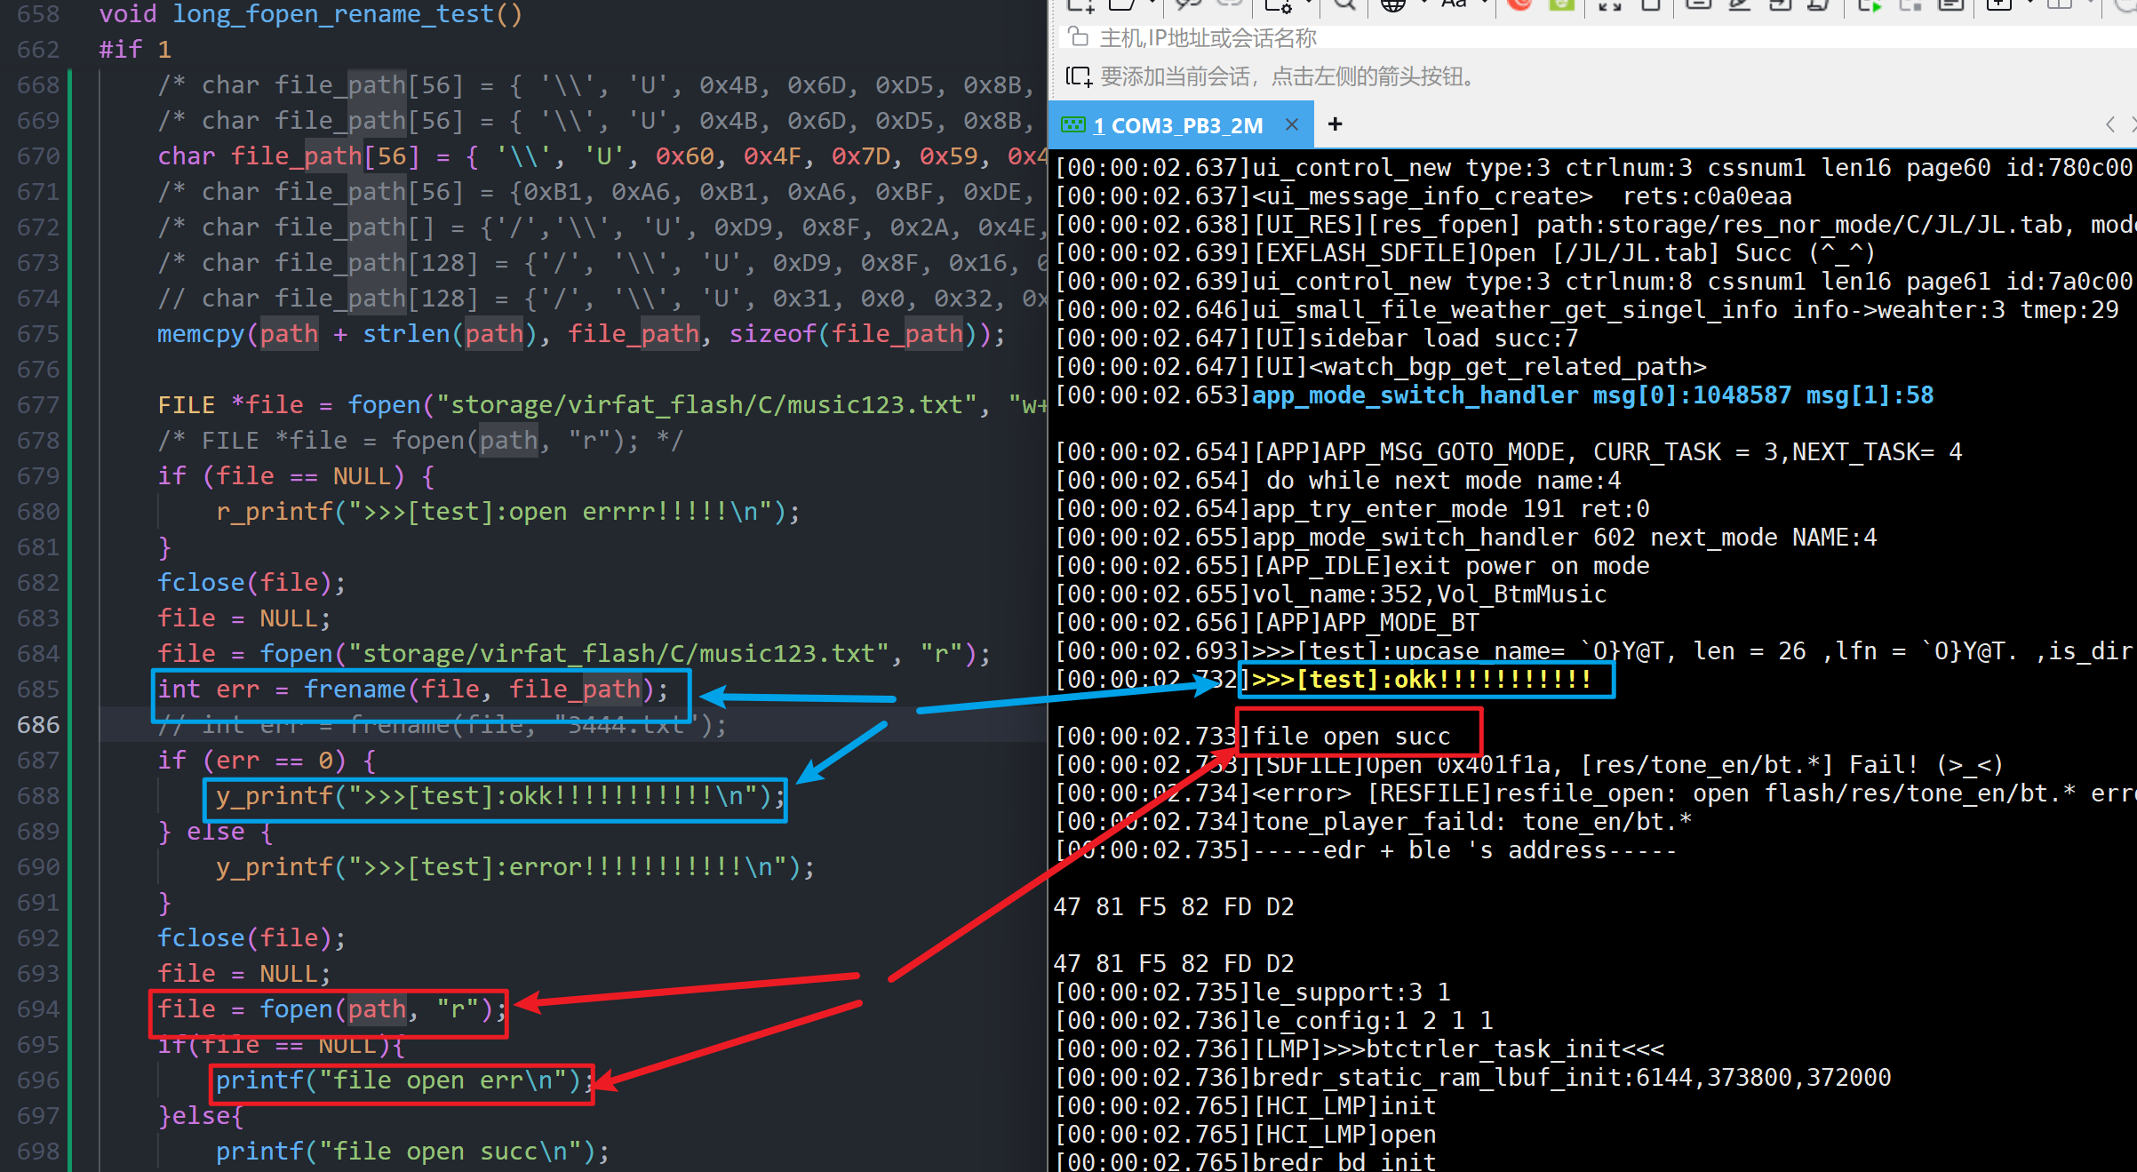Click line number 686 in the editor gutter
The width and height of the screenshot is (2137, 1172).
point(38,725)
